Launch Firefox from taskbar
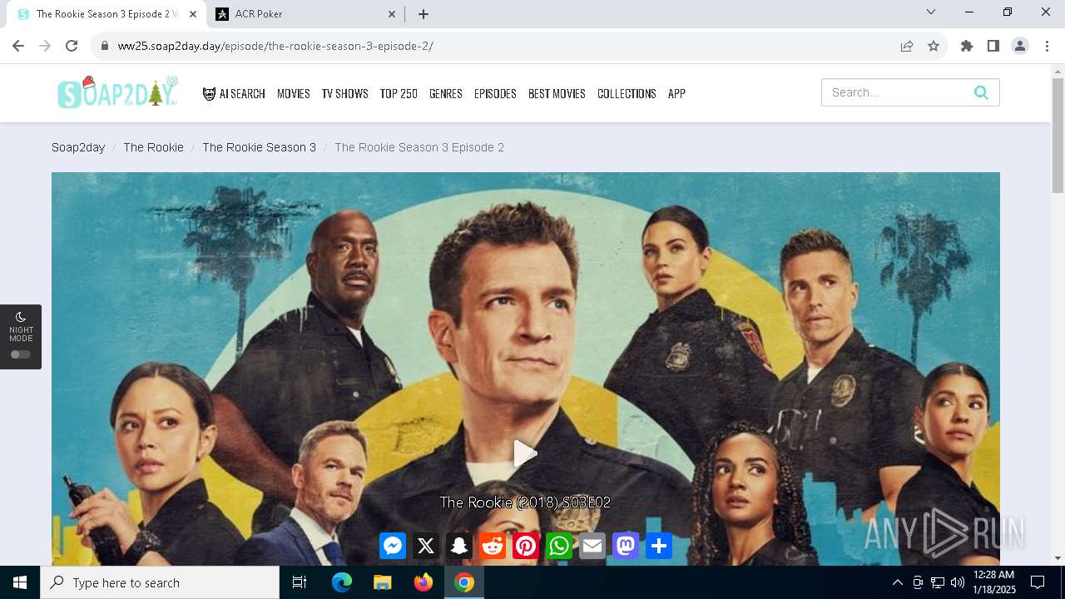The height and width of the screenshot is (599, 1065). [424, 582]
